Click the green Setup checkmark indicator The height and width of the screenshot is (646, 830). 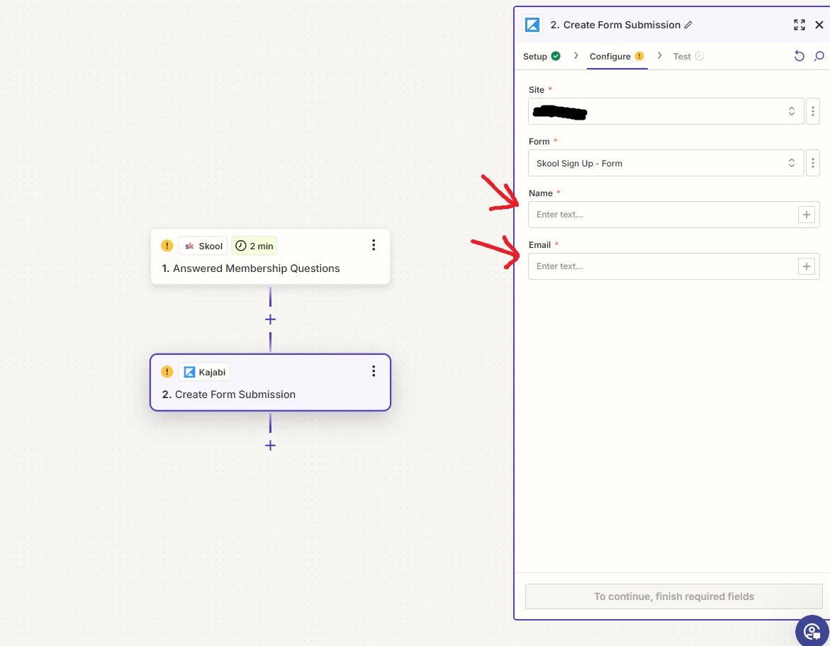tap(555, 56)
